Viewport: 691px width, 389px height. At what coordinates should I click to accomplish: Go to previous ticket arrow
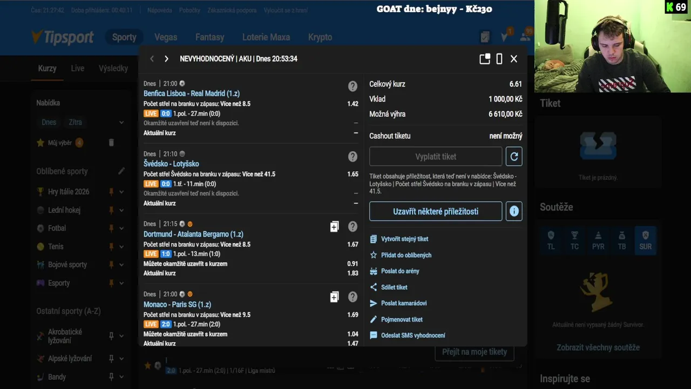(152, 59)
